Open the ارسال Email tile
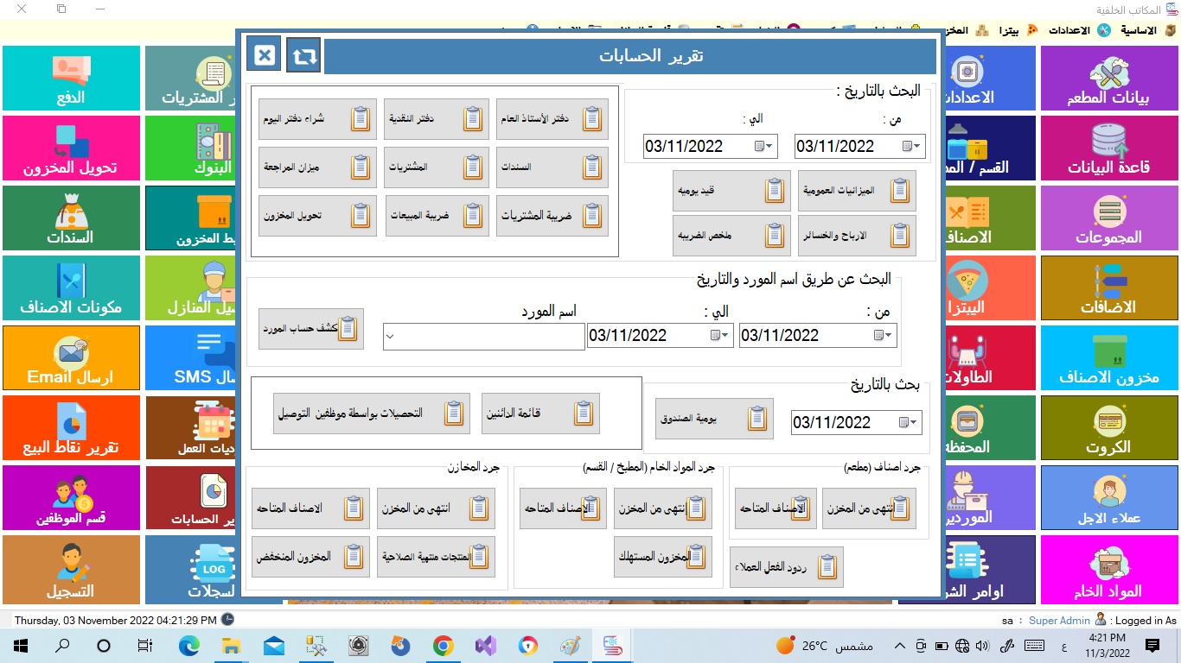This screenshot has width=1181, height=663. [71, 358]
